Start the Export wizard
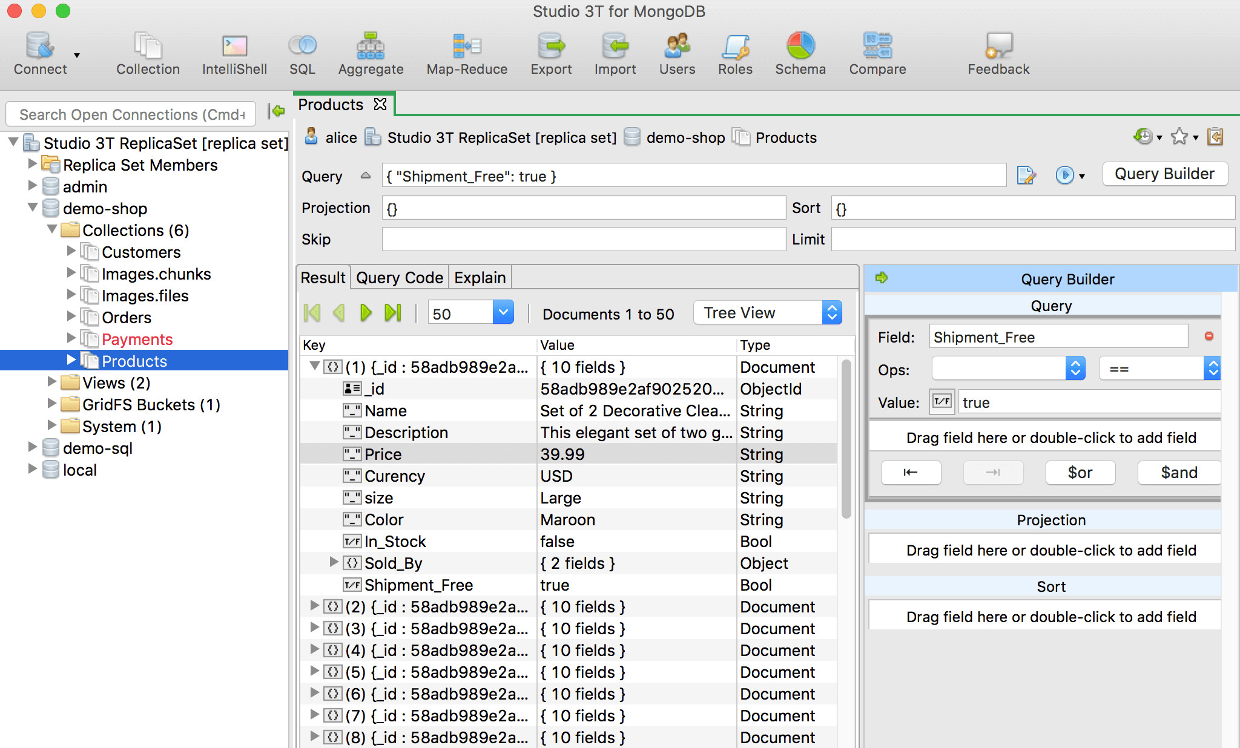This screenshot has height=748, width=1240. [551, 54]
